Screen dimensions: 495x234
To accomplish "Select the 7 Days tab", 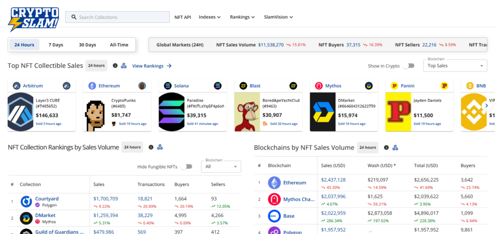I will tap(56, 45).
